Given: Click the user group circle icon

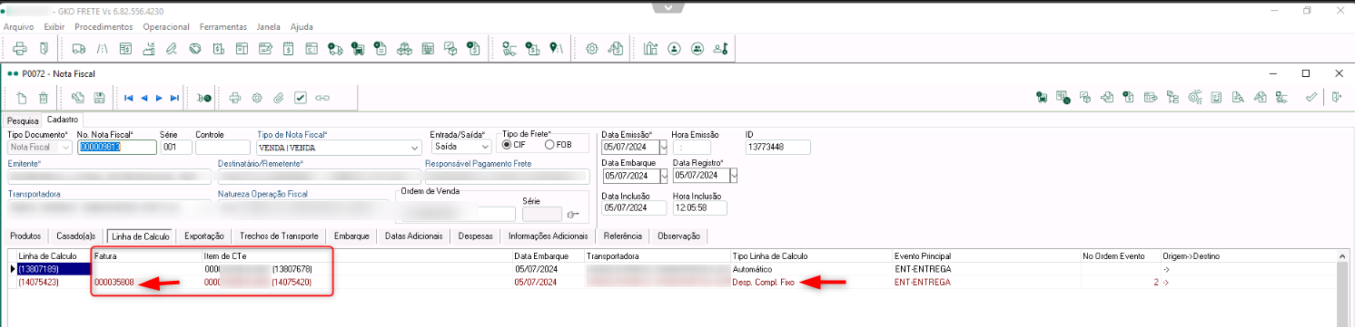Looking at the screenshot, I should tap(697, 49).
